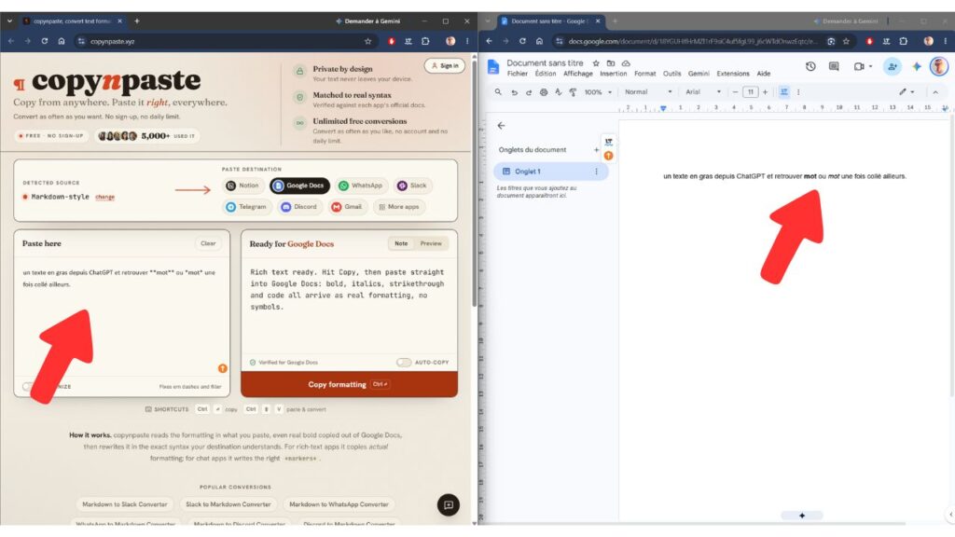Open More apps destination list
955x537 pixels.
coord(399,207)
